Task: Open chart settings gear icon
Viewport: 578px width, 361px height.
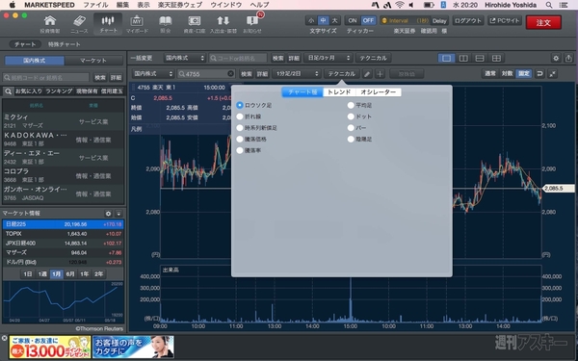Action: [556, 58]
